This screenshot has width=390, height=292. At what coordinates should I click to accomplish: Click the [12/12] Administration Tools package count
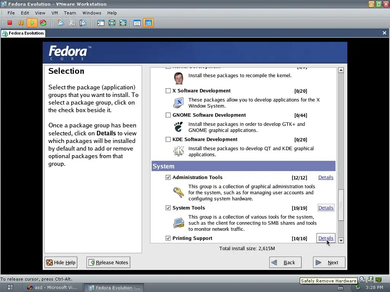pos(299,178)
